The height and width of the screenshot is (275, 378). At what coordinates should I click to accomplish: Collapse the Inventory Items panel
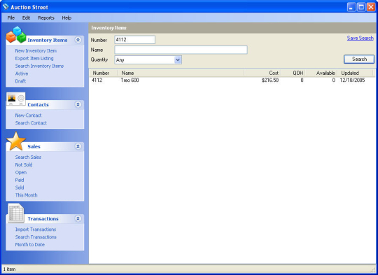click(78, 40)
